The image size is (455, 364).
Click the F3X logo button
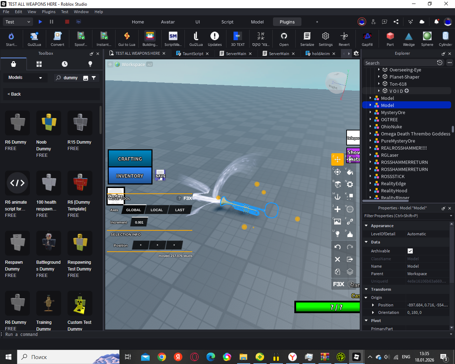point(338,284)
